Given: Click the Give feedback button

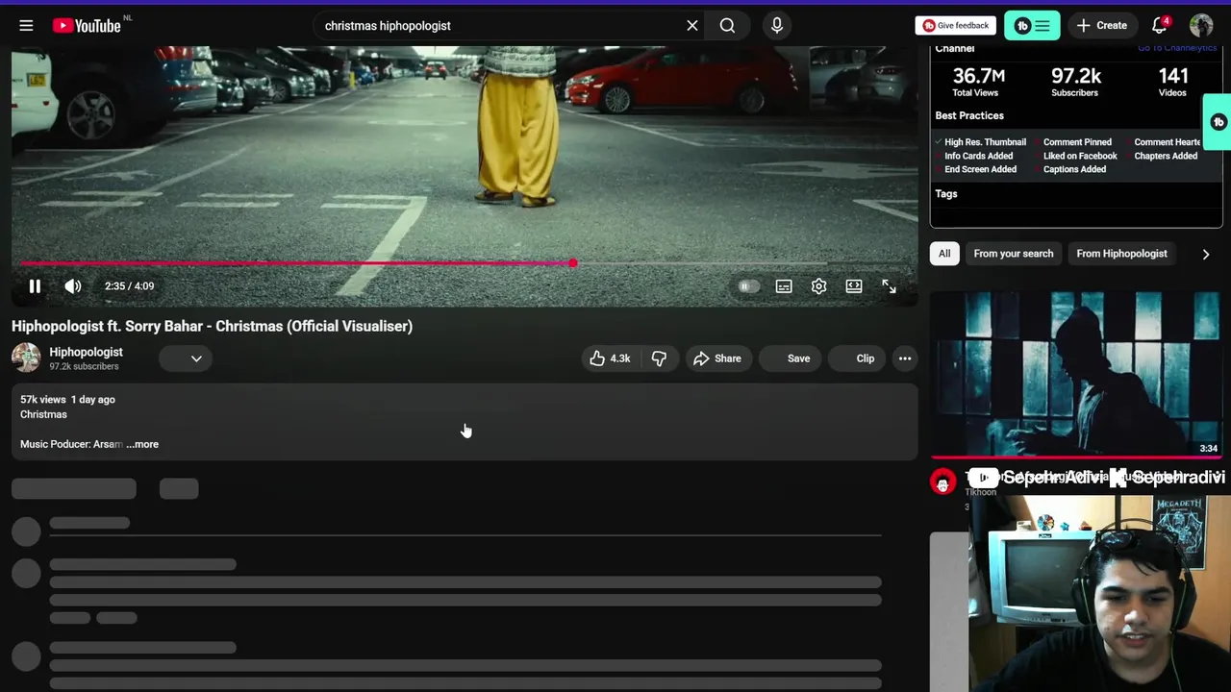Looking at the screenshot, I should (x=956, y=26).
